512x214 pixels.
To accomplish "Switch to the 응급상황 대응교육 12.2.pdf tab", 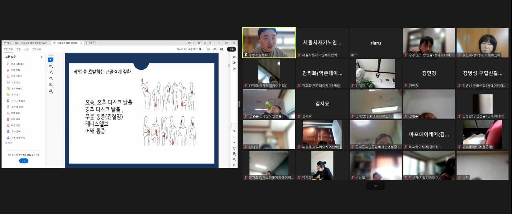I will pyautogui.click(x=33, y=43).
